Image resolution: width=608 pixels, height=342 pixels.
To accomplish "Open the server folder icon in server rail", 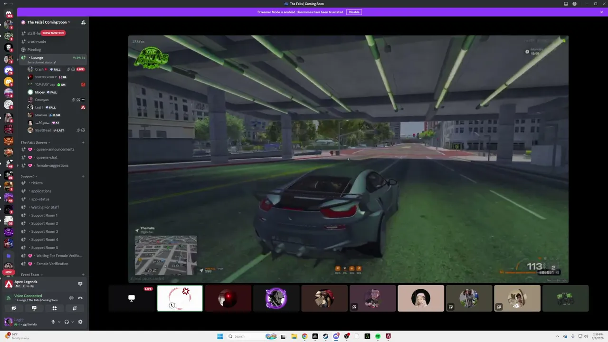I will pyautogui.click(x=9, y=256).
